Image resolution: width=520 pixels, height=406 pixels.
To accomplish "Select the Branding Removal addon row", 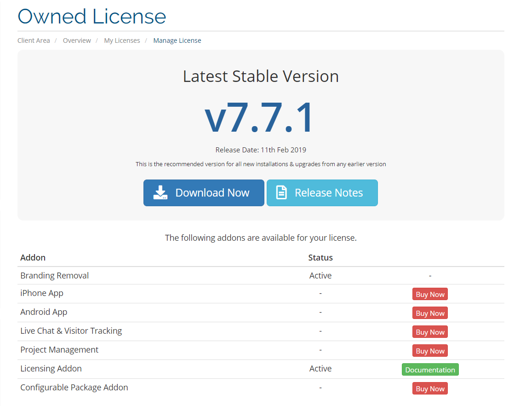I will (55, 276).
